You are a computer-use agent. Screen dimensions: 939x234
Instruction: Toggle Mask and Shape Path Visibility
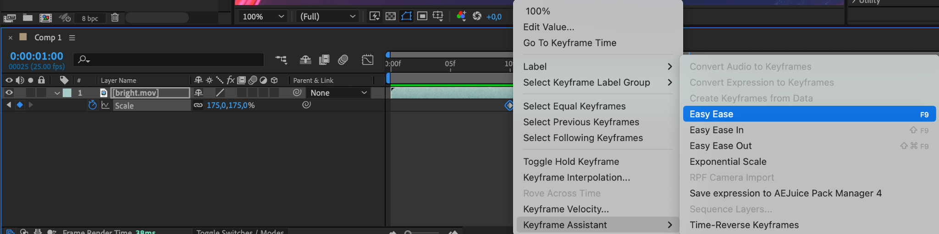coord(406,16)
